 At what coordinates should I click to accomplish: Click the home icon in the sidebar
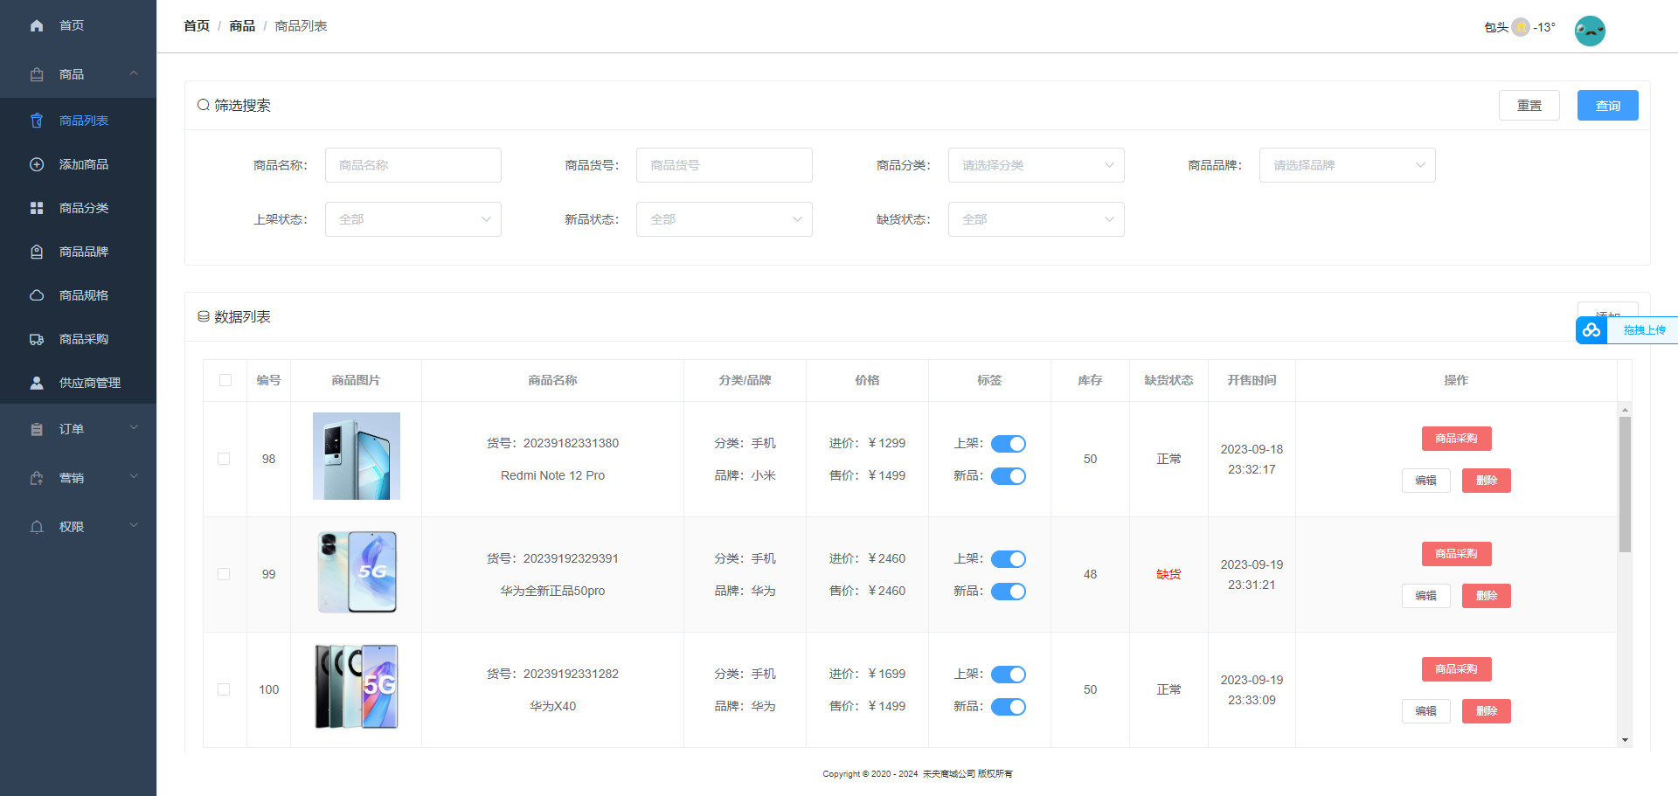tap(37, 26)
